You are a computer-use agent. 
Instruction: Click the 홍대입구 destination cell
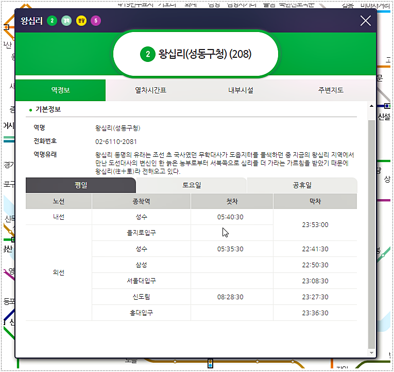click(141, 313)
